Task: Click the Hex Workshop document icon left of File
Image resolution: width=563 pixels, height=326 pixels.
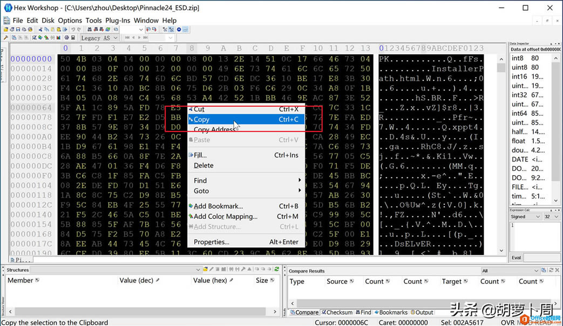Action: pyautogui.click(x=6, y=20)
